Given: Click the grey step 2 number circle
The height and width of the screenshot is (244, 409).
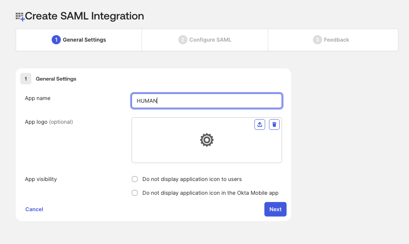Looking at the screenshot, I should point(183,40).
